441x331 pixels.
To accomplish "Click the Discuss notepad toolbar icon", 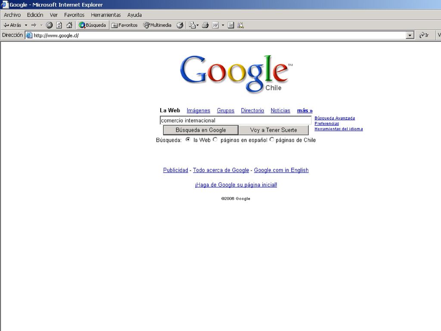I will (x=231, y=25).
